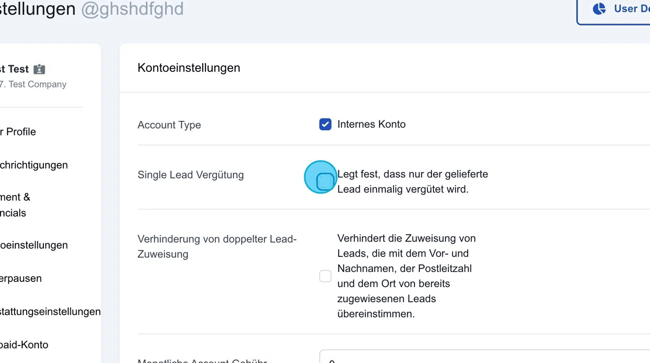Click the @ghshdfghd username in the header
This screenshot has height=363, width=650.
click(132, 9)
